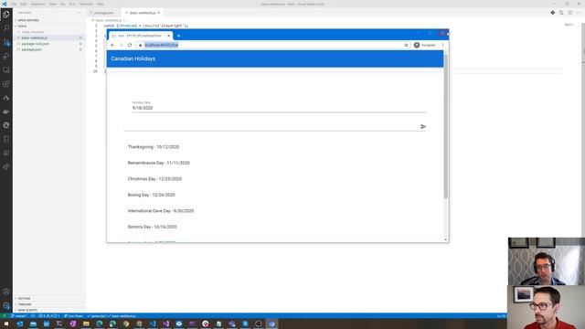Image resolution: width=585 pixels, height=329 pixels.
Task: Click 'Simon's Day - 10/16/2020' list item
Action: (x=153, y=227)
